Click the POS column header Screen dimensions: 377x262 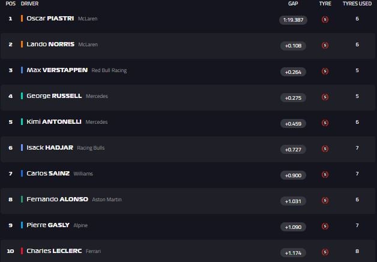click(x=10, y=4)
